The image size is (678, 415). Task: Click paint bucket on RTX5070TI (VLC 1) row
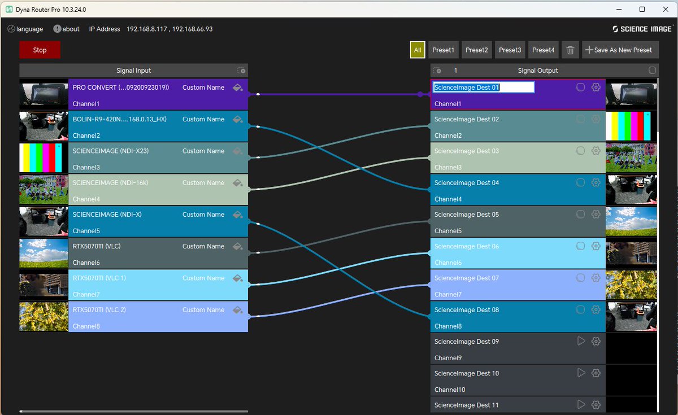238,278
